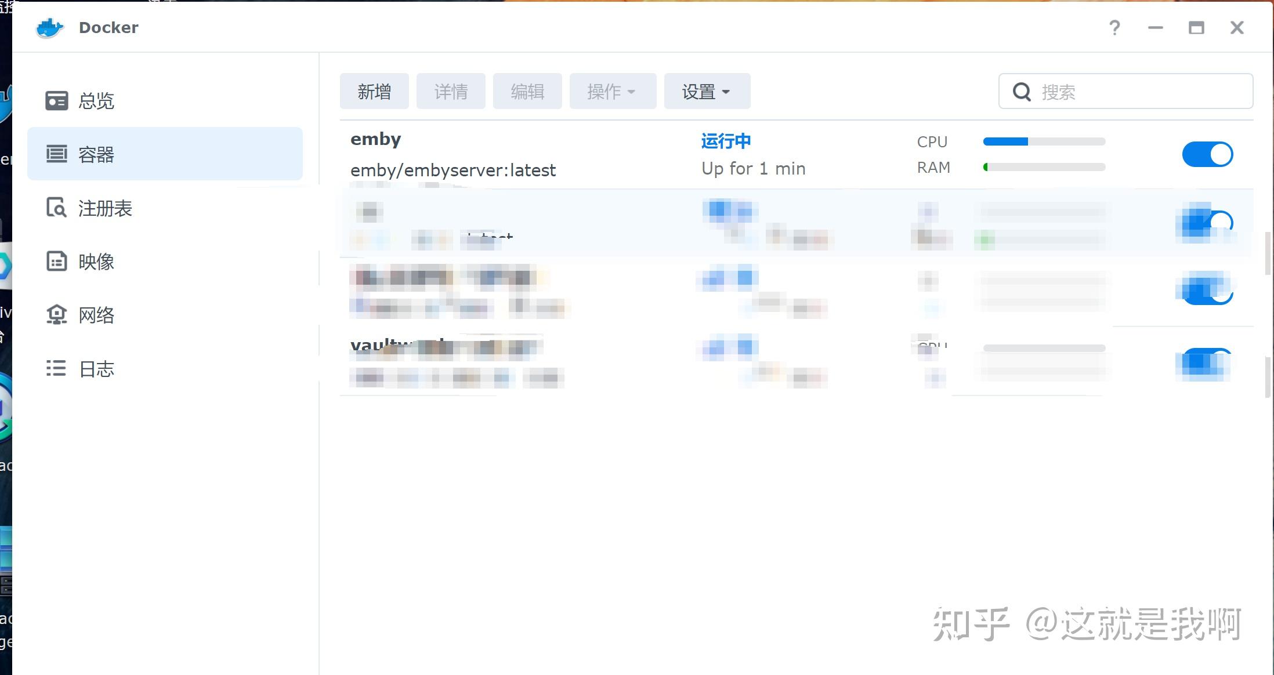The image size is (1274, 675).
Task: Switch to the 映像 images panel
Action: [x=96, y=262]
